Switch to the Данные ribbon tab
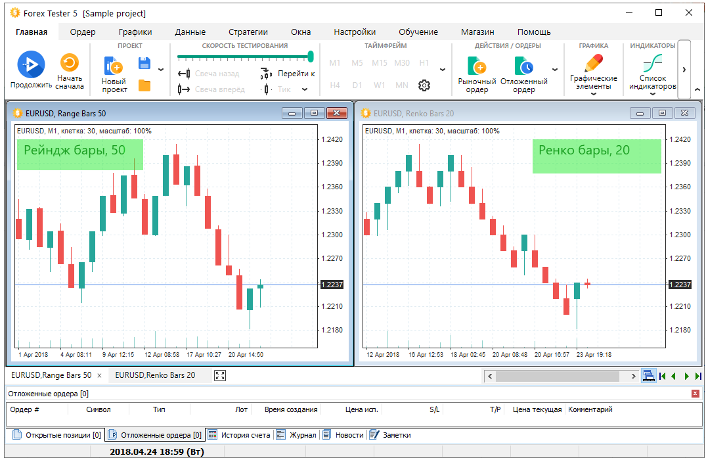This screenshot has height=460, width=706. 190,32
